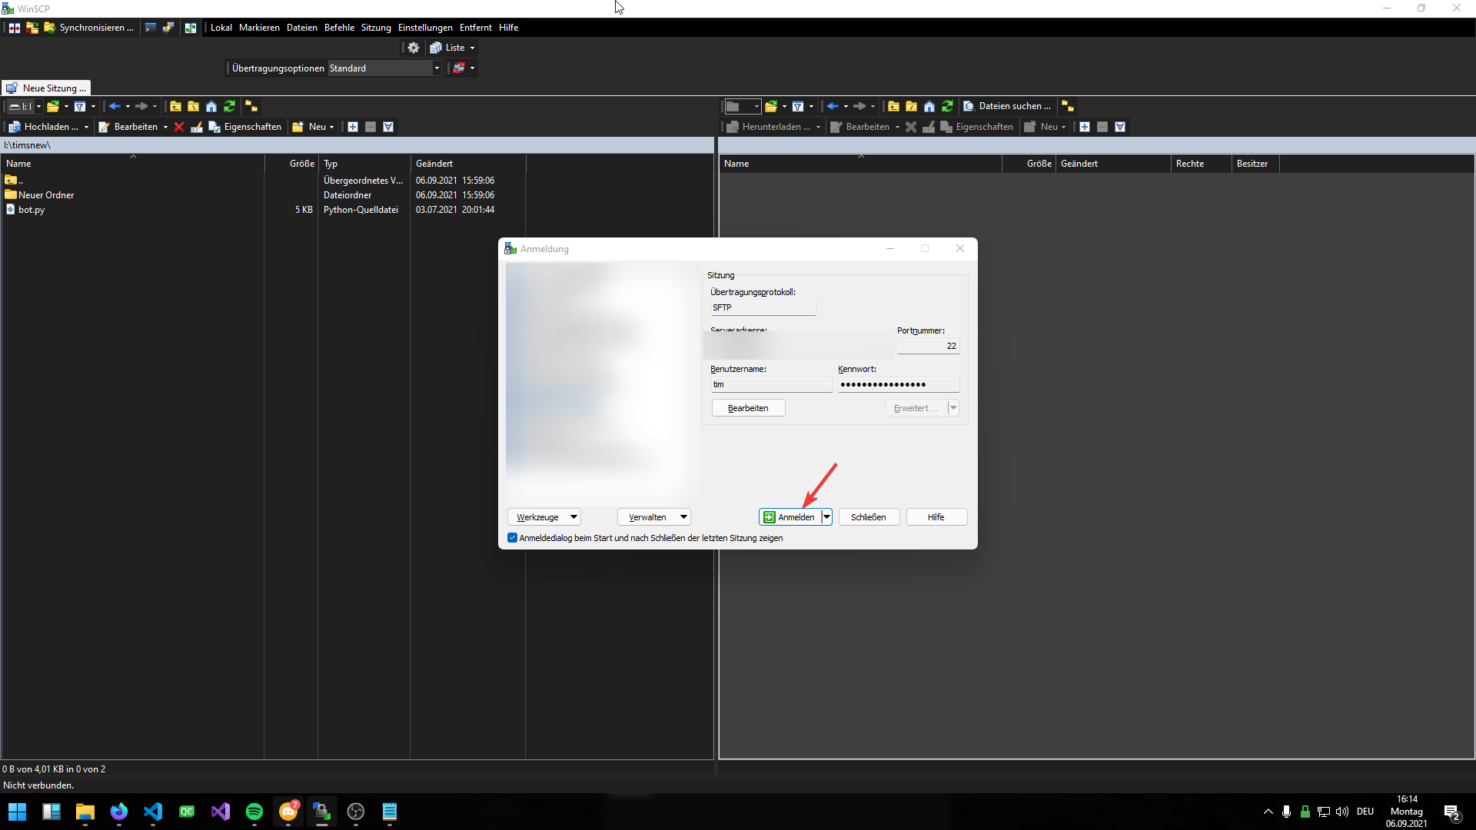Viewport: 1476px width, 830px height.
Task: Expand the Anmelden button dropdown arrow
Action: tap(826, 517)
